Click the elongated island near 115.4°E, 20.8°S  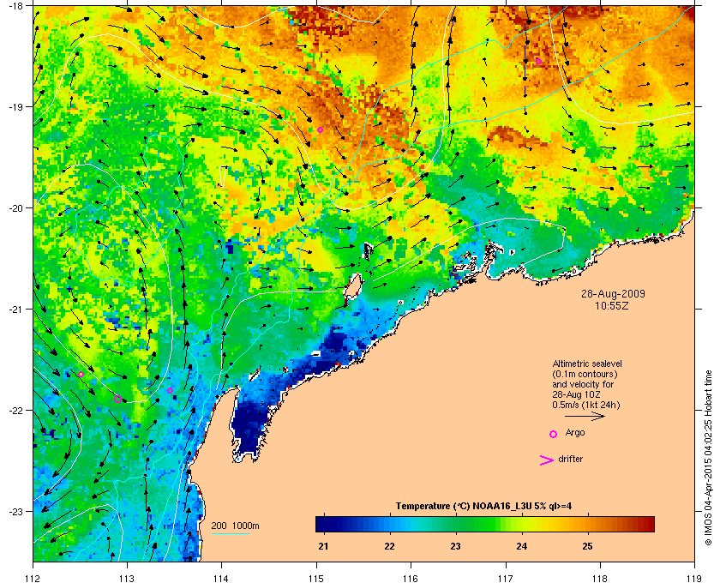click(352, 285)
